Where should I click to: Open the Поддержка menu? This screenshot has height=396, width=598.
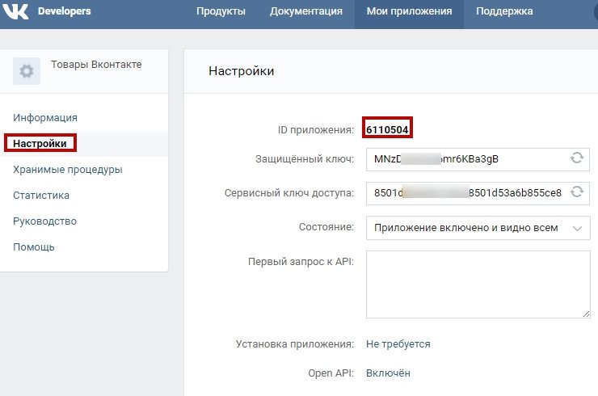(504, 11)
